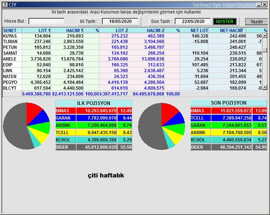Focus the Hisse Bul search field
Viewport: 270px width, 215px height.
(47, 21)
